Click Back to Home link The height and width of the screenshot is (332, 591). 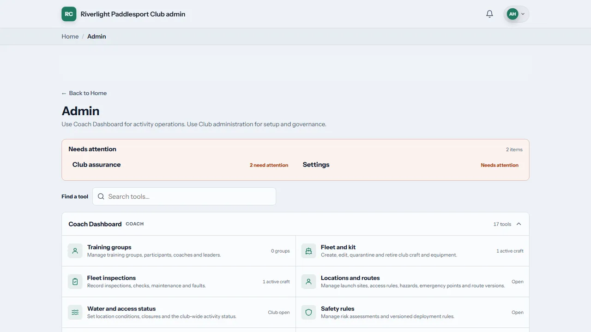tap(84, 93)
